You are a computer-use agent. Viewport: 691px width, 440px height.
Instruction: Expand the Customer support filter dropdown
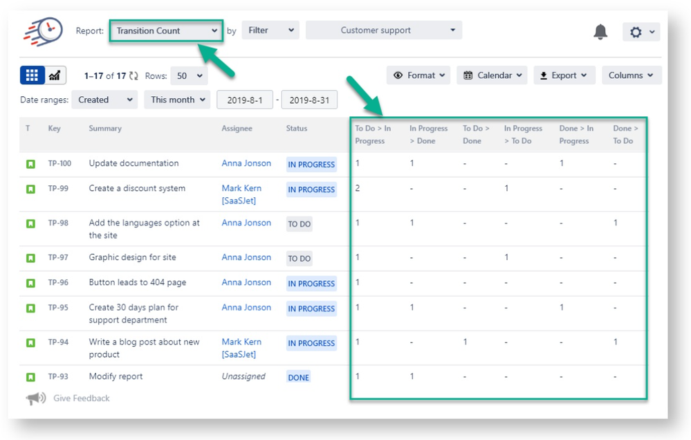(x=384, y=30)
